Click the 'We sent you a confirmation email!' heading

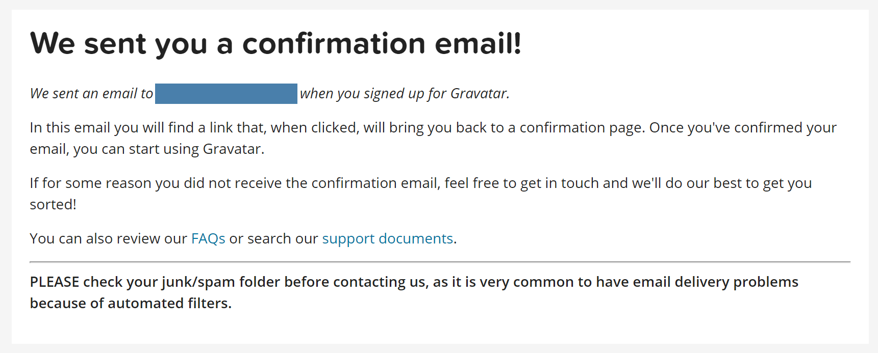coord(275,43)
